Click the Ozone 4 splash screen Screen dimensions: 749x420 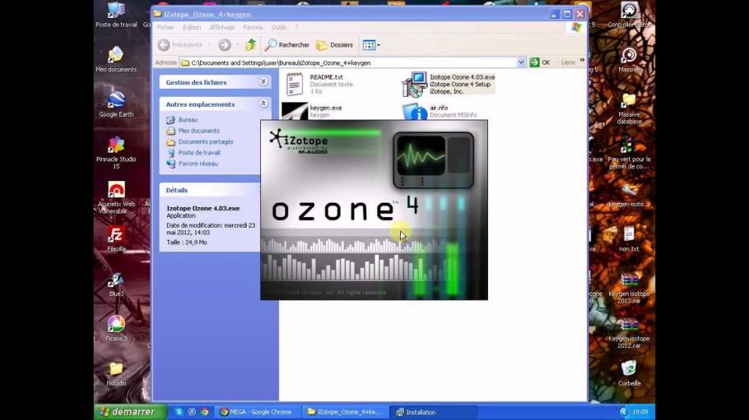[x=374, y=210]
